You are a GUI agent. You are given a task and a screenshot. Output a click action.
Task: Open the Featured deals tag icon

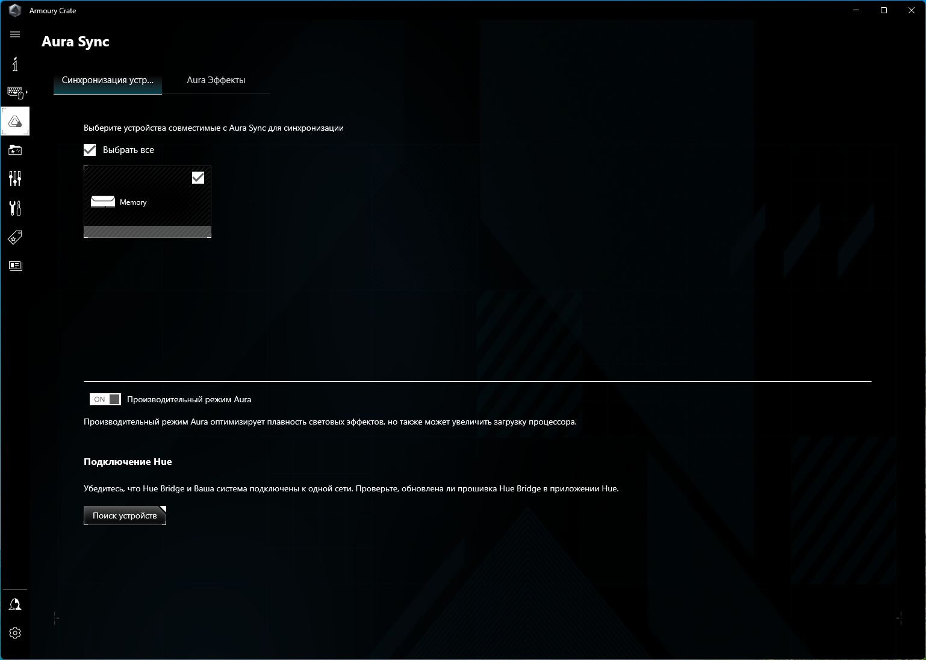click(x=15, y=237)
